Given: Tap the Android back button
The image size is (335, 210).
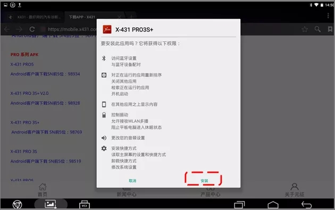Looking at the screenshot, I should click(306, 205).
